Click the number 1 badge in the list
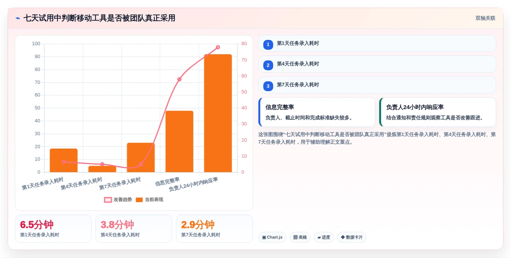This screenshot has width=511, height=258. click(268, 45)
